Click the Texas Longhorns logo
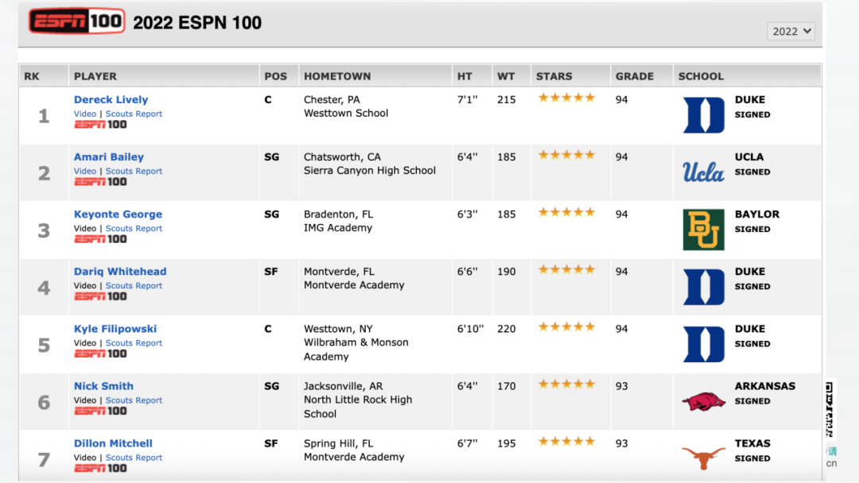The width and height of the screenshot is (859, 483). tap(703, 458)
